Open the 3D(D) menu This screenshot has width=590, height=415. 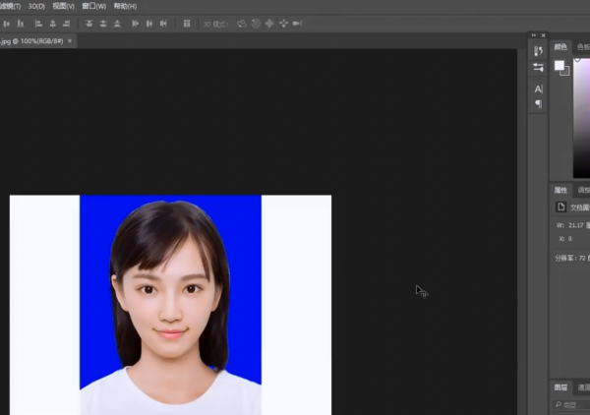click(35, 6)
